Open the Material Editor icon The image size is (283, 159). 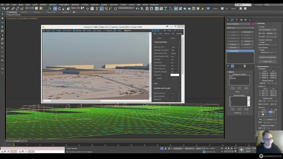[171, 8]
